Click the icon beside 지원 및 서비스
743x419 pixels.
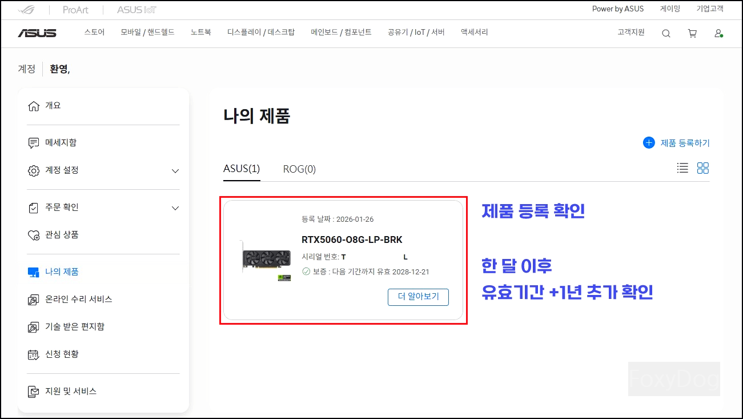pos(34,392)
